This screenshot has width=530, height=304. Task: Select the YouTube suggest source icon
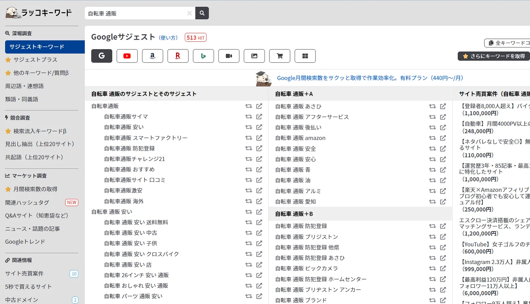[x=127, y=56]
